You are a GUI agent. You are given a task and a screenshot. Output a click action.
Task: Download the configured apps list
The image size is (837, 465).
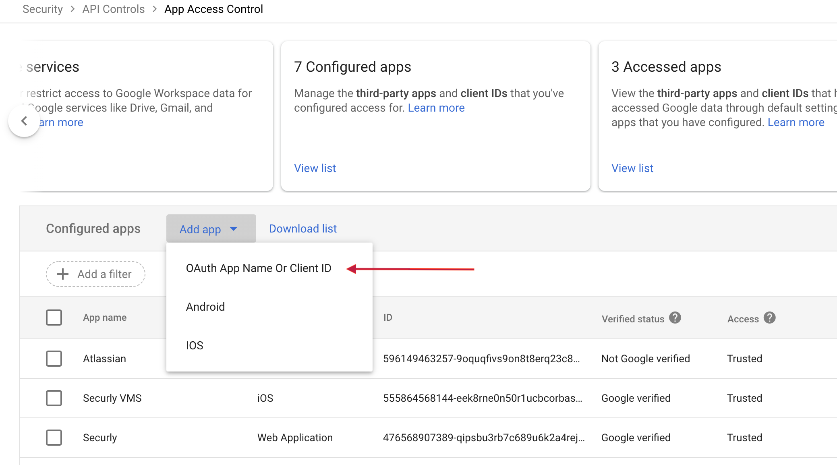click(x=303, y=228)
